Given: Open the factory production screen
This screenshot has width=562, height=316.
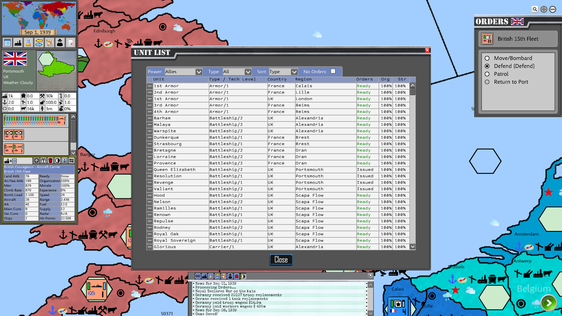Looking at the screenshot, I should pos(18,42).
